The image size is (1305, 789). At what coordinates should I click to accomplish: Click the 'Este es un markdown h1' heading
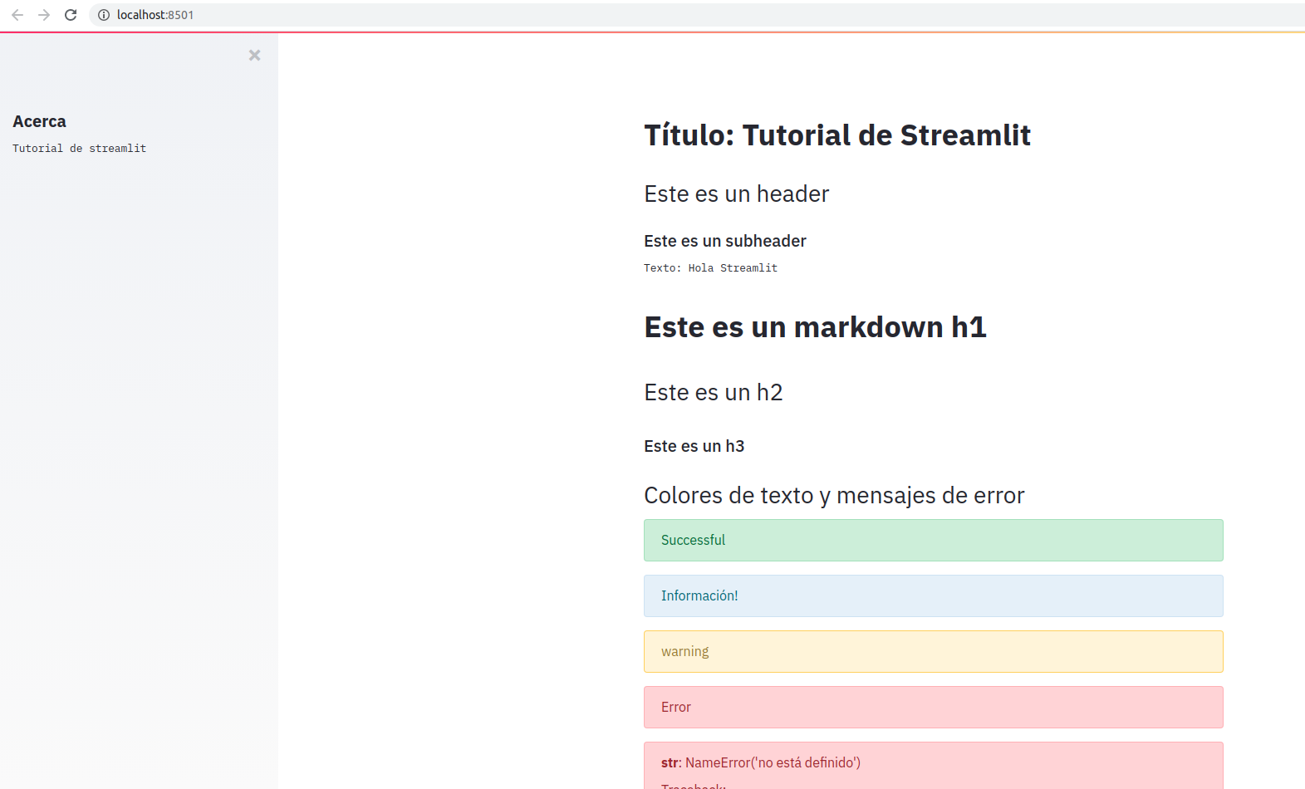point(815,327)
